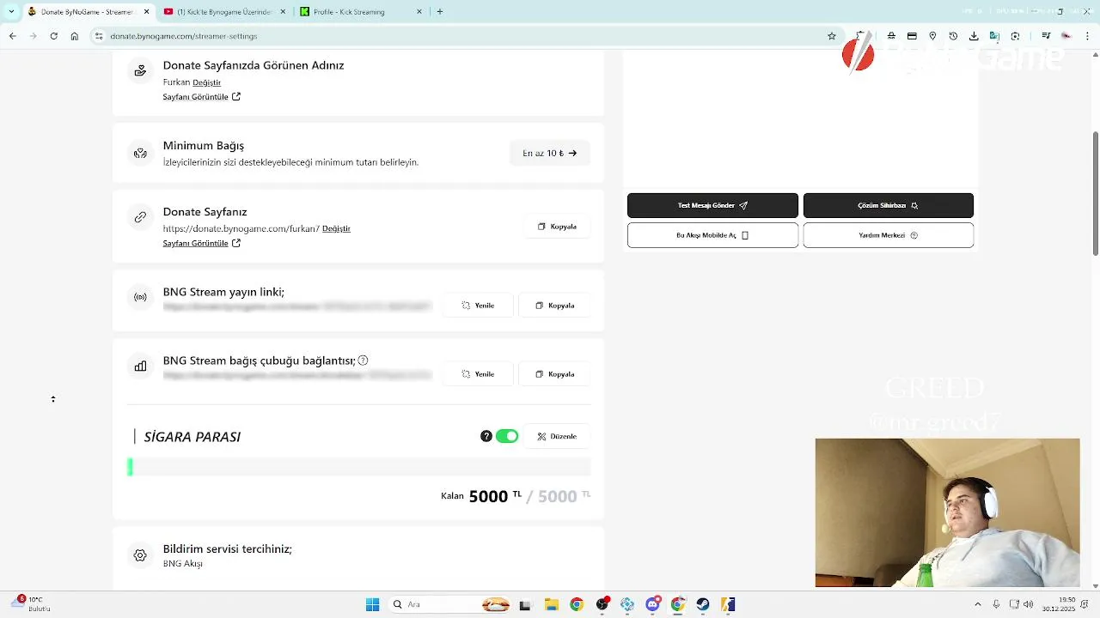Go back to the previous page

point(12,36)
